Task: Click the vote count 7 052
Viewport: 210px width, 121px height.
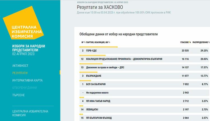Action: click(x=186, y=84)
